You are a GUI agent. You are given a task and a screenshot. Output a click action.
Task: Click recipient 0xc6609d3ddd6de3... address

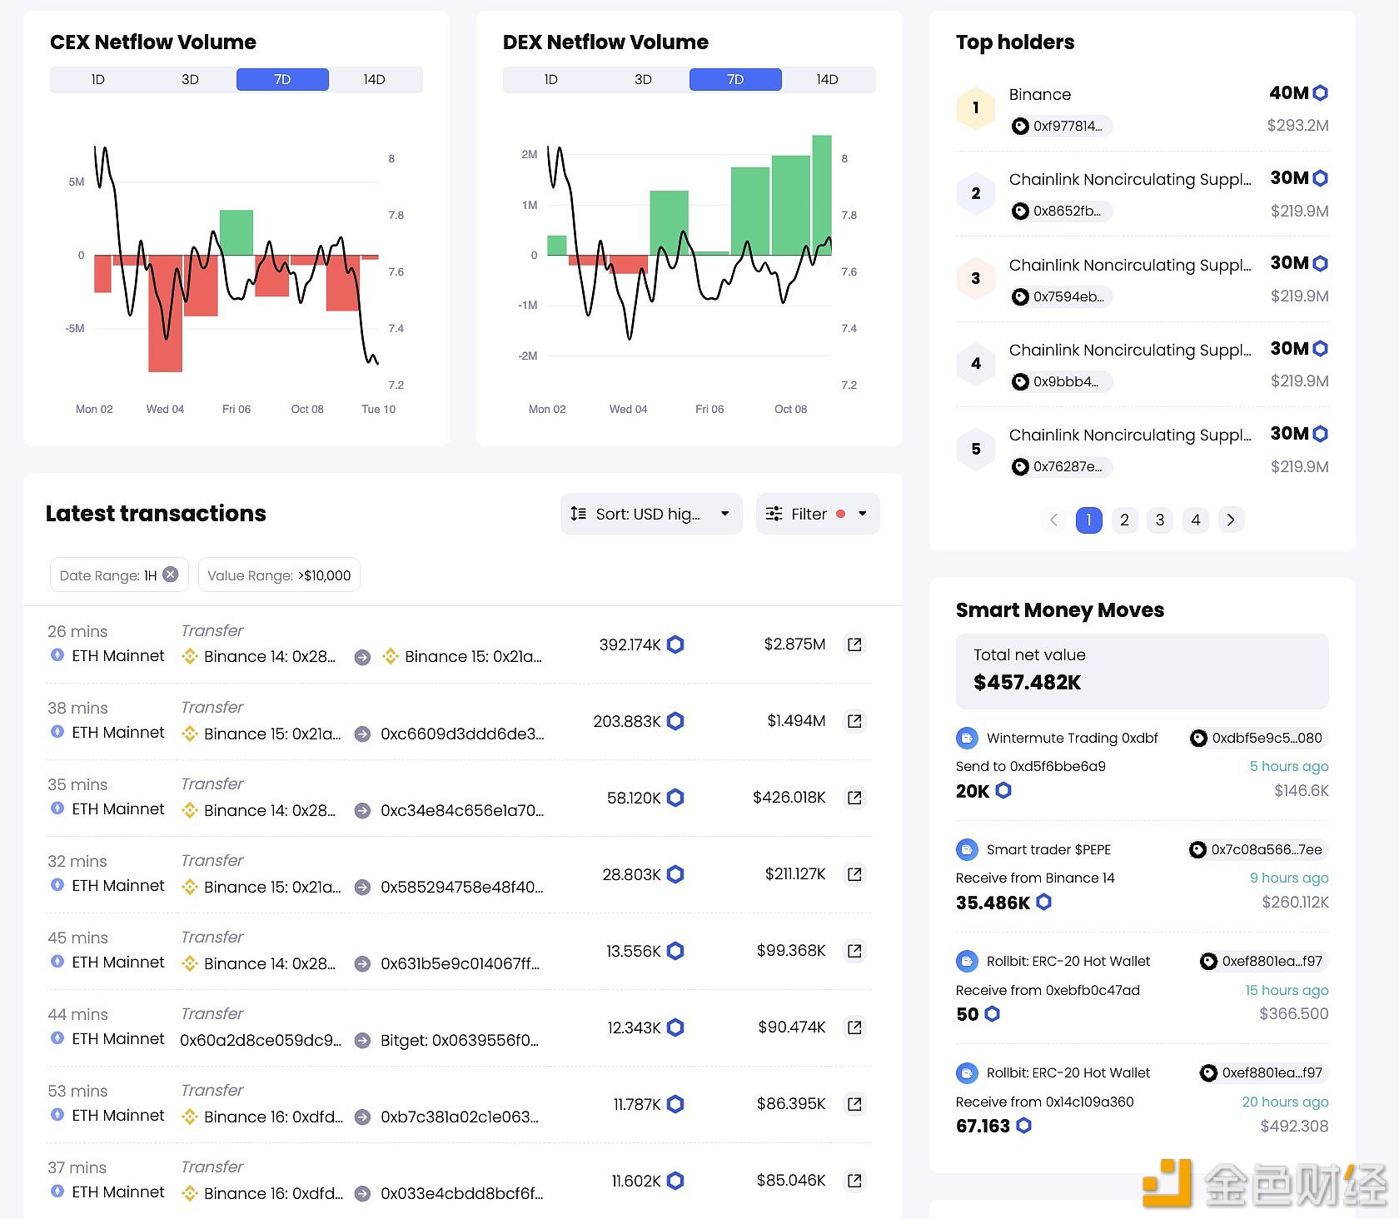462,734
